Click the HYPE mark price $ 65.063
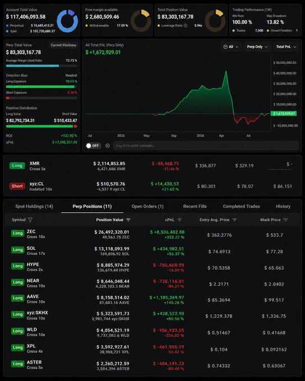305x381 pixels. pyautogui.click(x=274, y=268)
